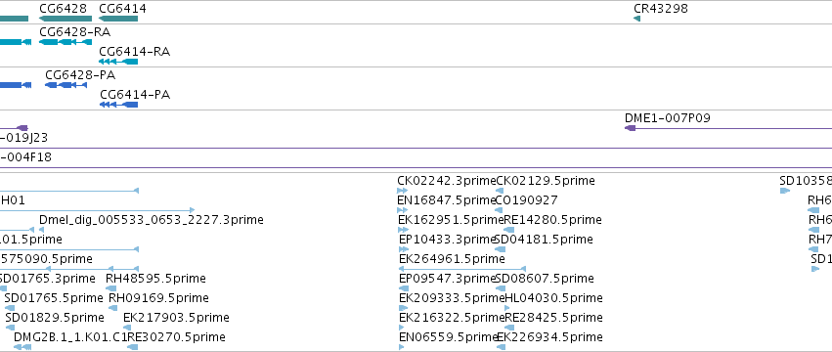Click the purple arrowhead above the -019J23 label
This screenshot has height=352, width=832.
point(22,128)
